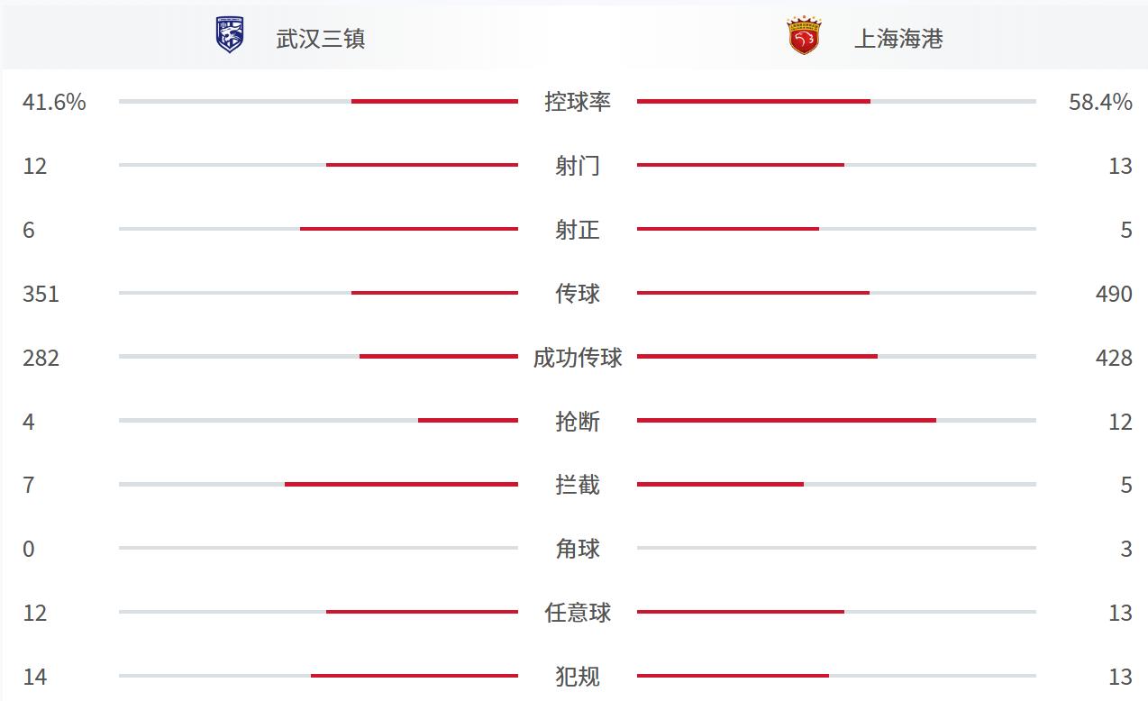Click the 任意球 free kicks label

(578, 613)
